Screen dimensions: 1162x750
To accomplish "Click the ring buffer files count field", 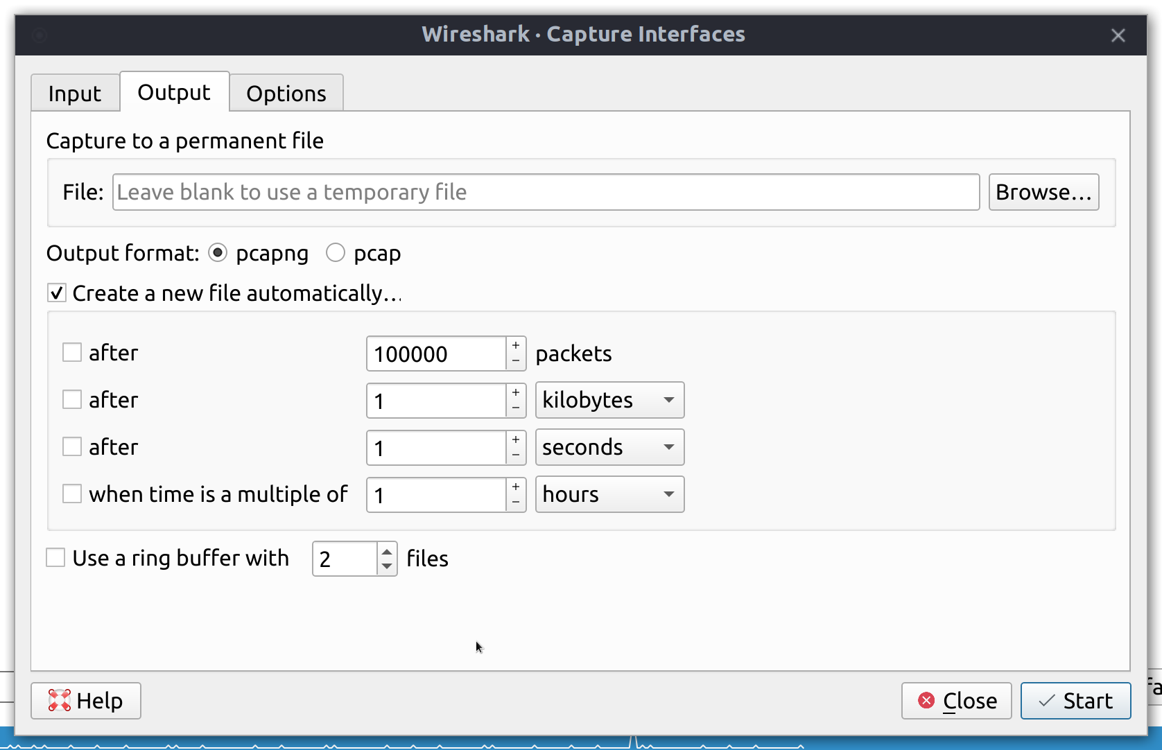I will tap(345, 559).
